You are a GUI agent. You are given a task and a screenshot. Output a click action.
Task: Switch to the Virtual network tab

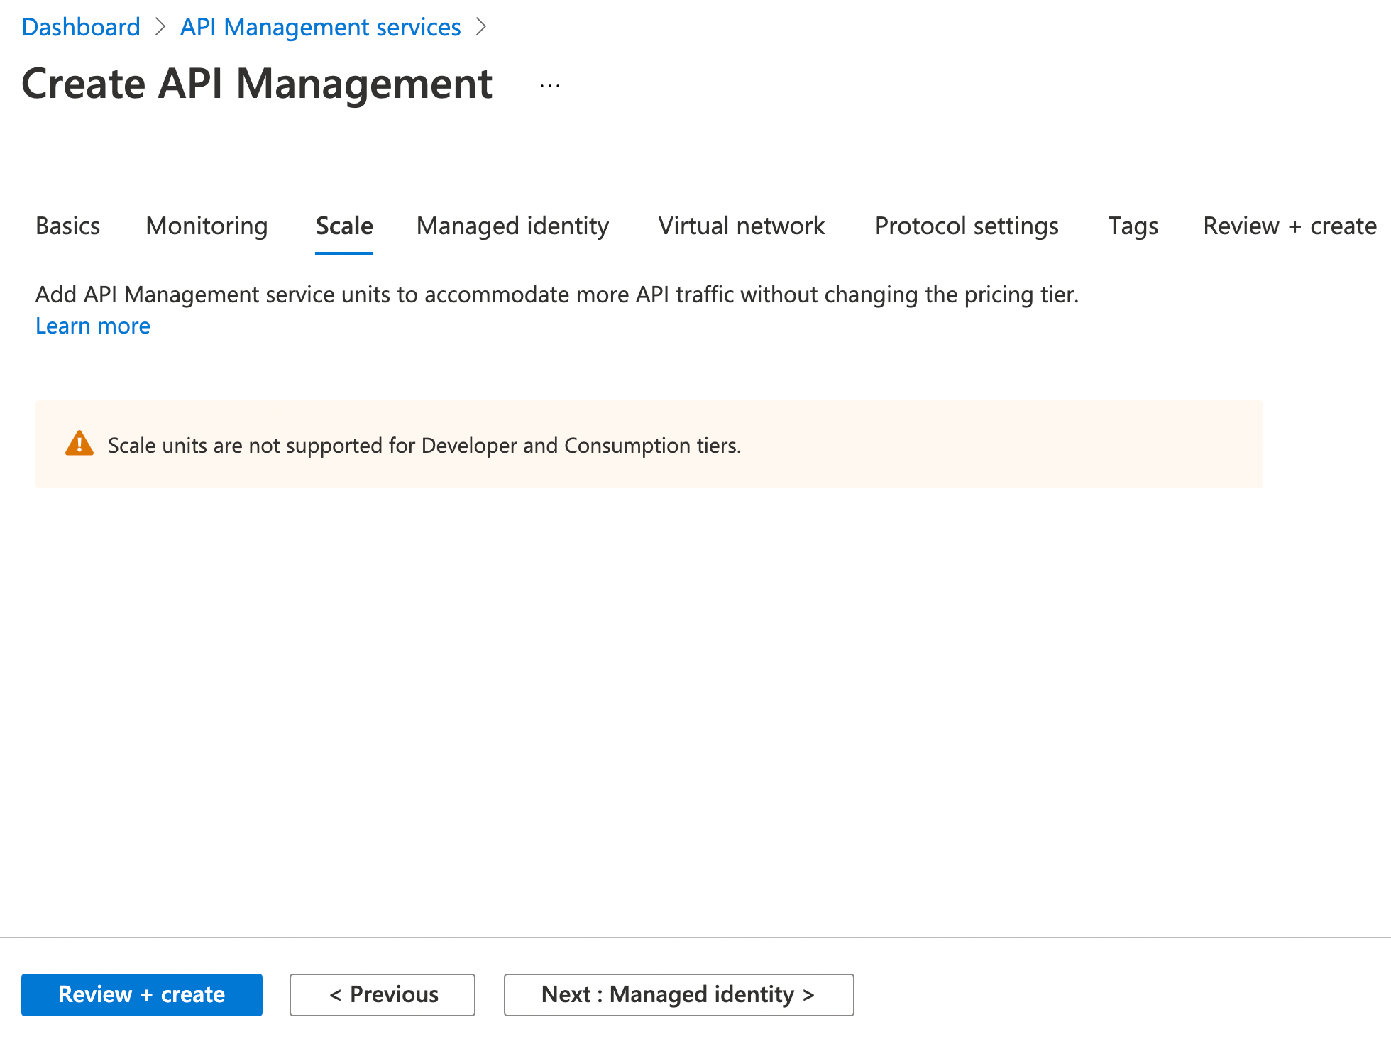tap(741, 226)
